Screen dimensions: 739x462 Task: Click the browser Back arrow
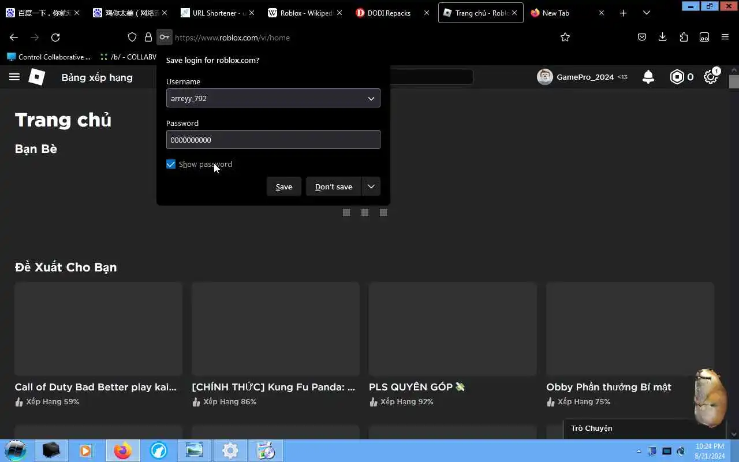[x=14, y=37]
